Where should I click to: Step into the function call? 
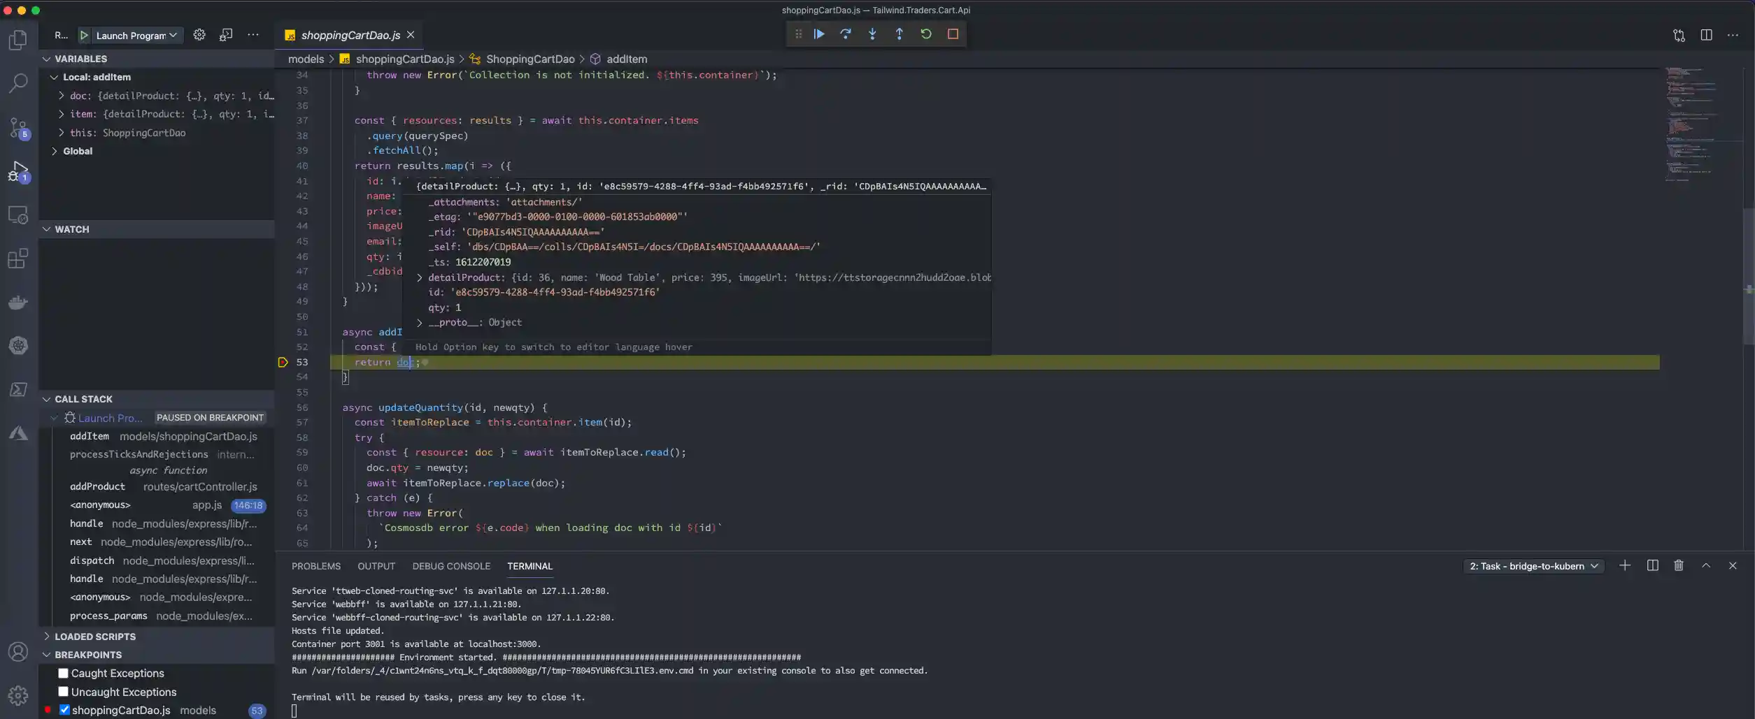tap(872, 34)
